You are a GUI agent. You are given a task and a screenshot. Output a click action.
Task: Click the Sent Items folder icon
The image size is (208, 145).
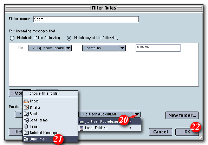pyautogui.click(x=26, y=120)
